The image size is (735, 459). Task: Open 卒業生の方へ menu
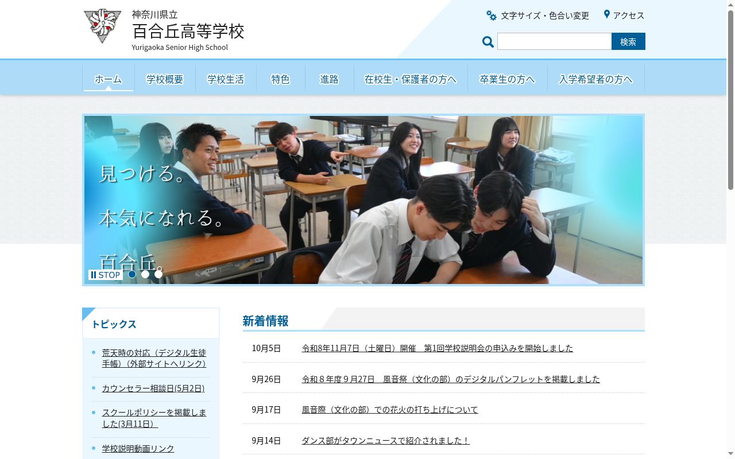click(507, 79)
